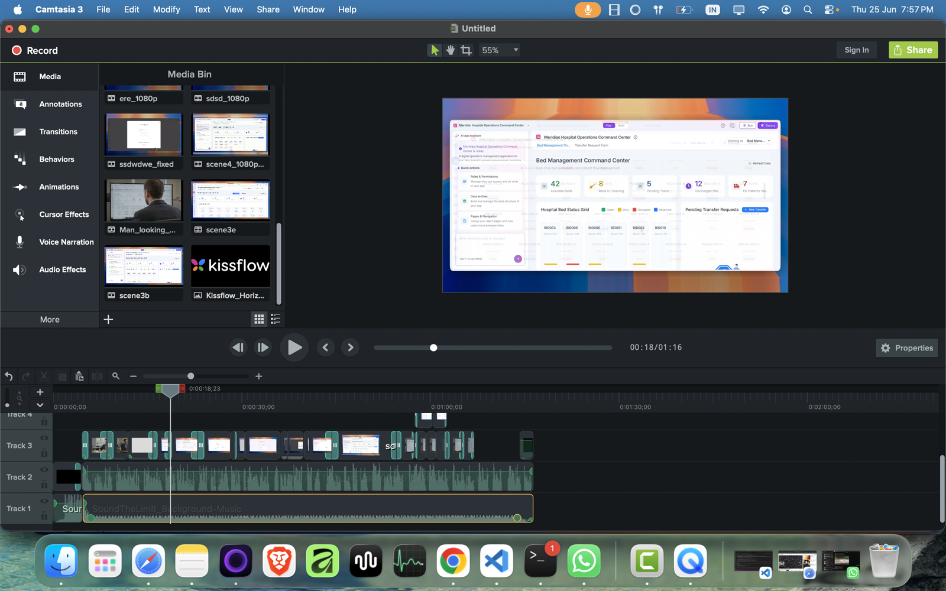
Task: Select the scene3b media thumbnail
Action: (x=144, y=267)
